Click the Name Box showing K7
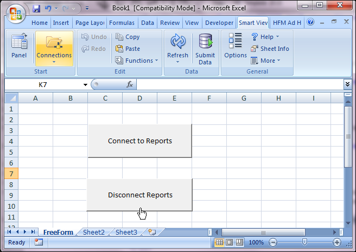Image resolution: width=356 pixels, height=252 pixels. pos(43,84)
